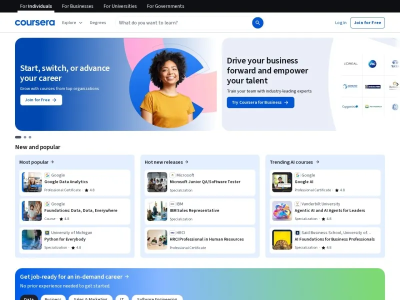Open AI Foundations for Business Professionals title
The width and height of the screenshot is (400, 300).
pyautogui.click(x=334, y=239)
